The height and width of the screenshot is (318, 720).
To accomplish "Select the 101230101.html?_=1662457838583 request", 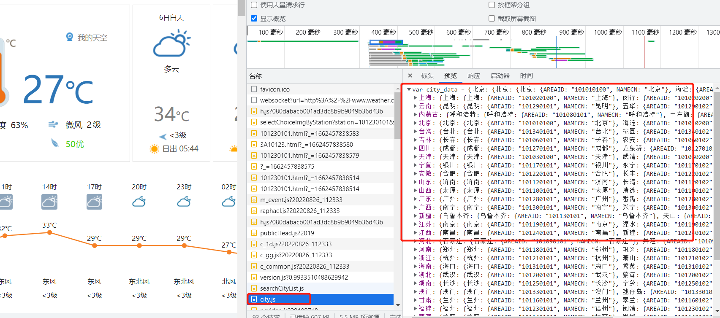I will [x=321, y=133].
